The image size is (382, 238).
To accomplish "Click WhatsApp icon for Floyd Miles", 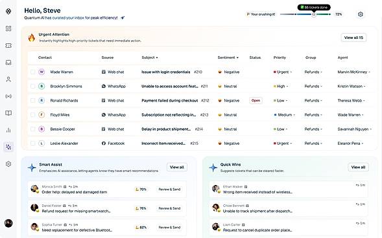I will pos(104,114).
